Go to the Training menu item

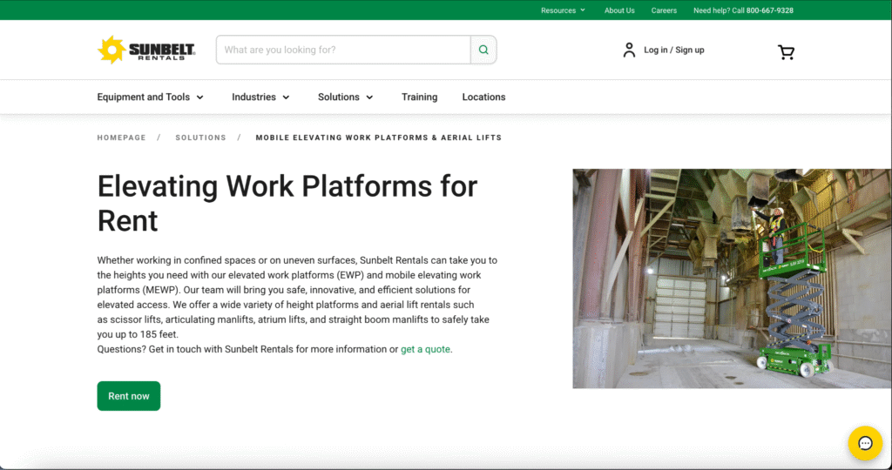coord(419,97)
